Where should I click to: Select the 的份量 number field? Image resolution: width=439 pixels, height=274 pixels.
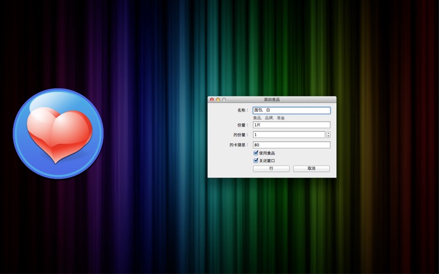(x=289, y=135)
